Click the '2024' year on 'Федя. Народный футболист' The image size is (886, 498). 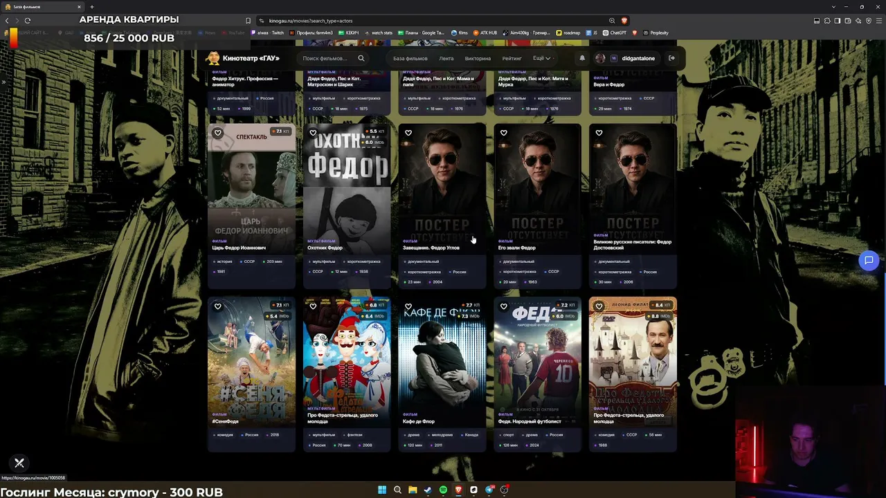point(534,445)
